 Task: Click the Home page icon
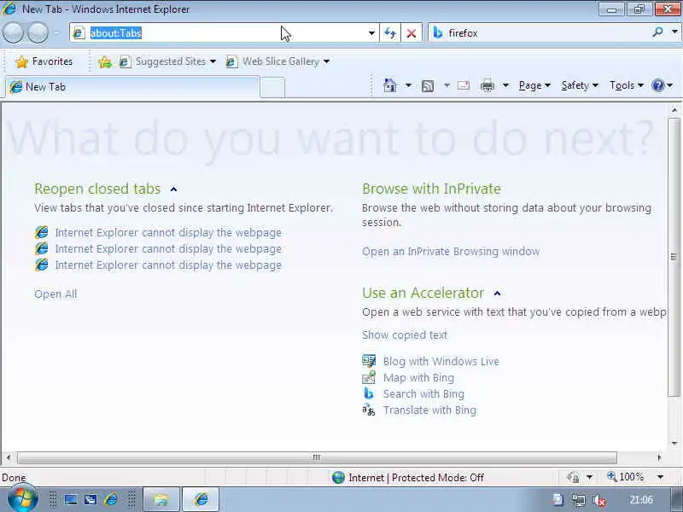click(389, 86)
